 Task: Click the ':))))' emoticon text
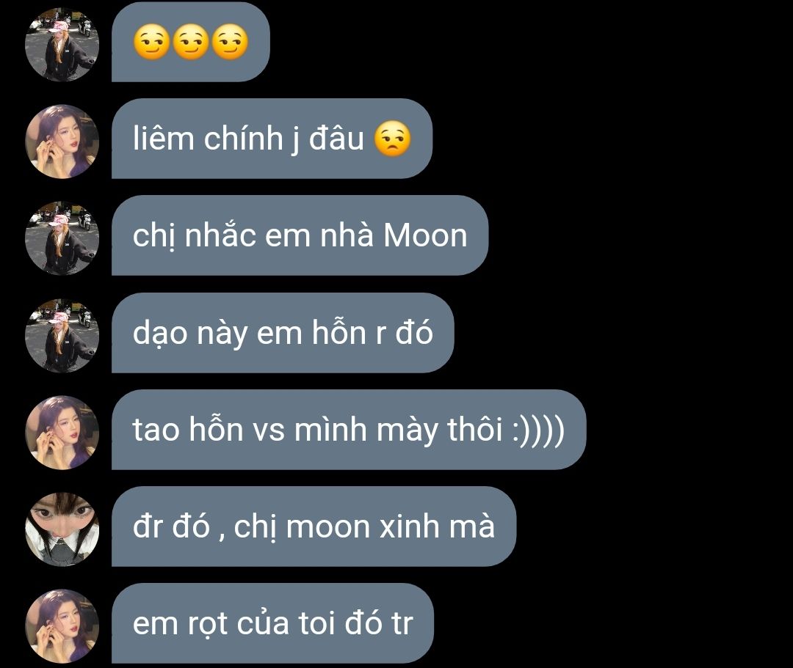click(538, 430)
